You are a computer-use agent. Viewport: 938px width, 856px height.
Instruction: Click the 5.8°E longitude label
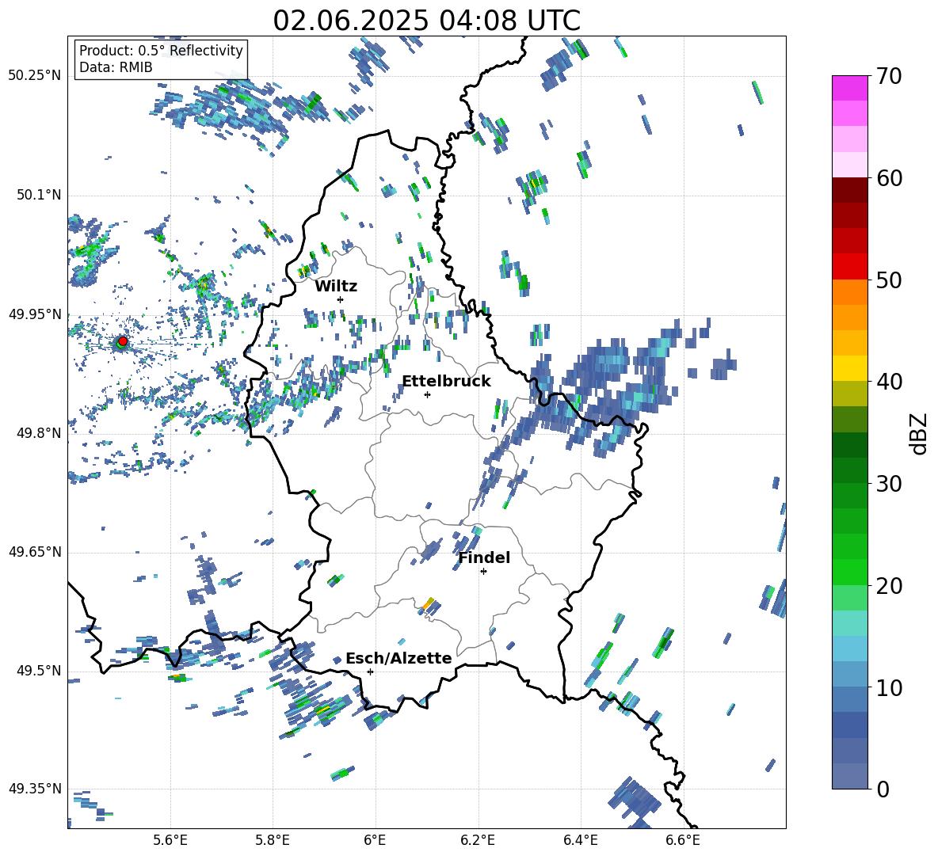(x=273, y=840)
